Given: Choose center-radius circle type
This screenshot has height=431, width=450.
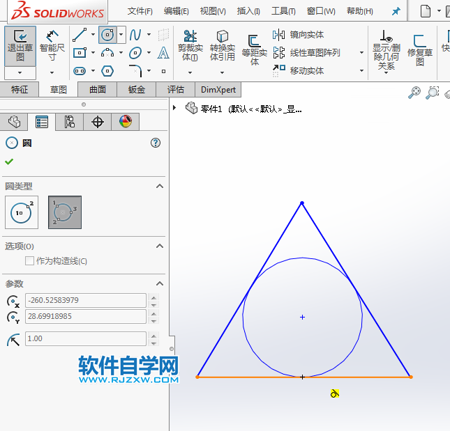Looking at the screenshot, I should tap(22, 212).
